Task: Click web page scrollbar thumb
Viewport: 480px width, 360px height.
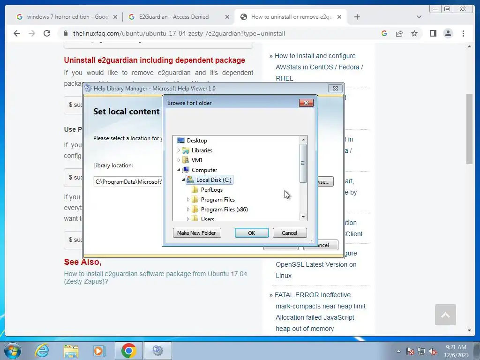Action: click(x=469, y=129)
